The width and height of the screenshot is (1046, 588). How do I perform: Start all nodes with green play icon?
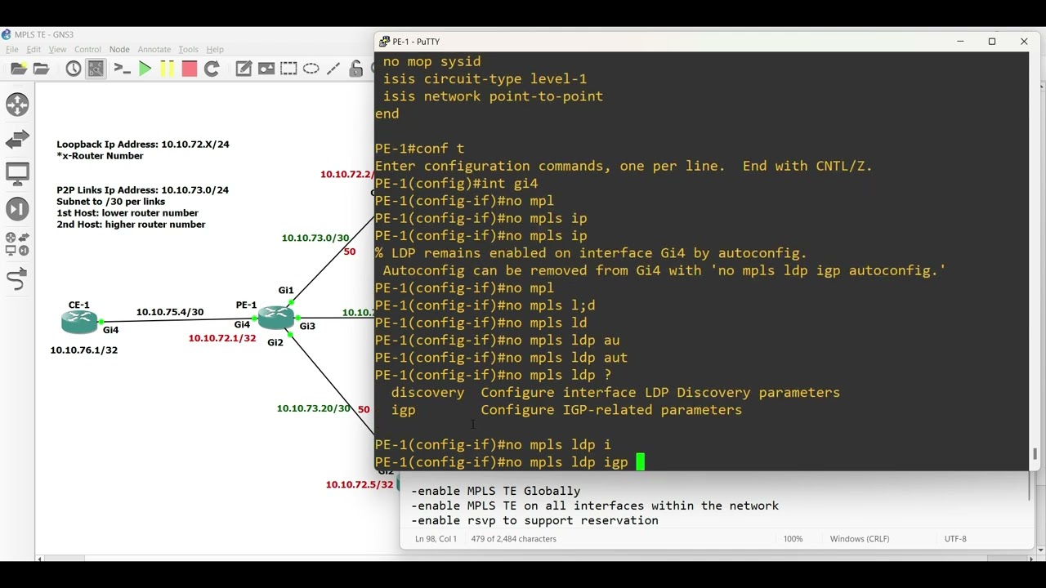point(145,69)
